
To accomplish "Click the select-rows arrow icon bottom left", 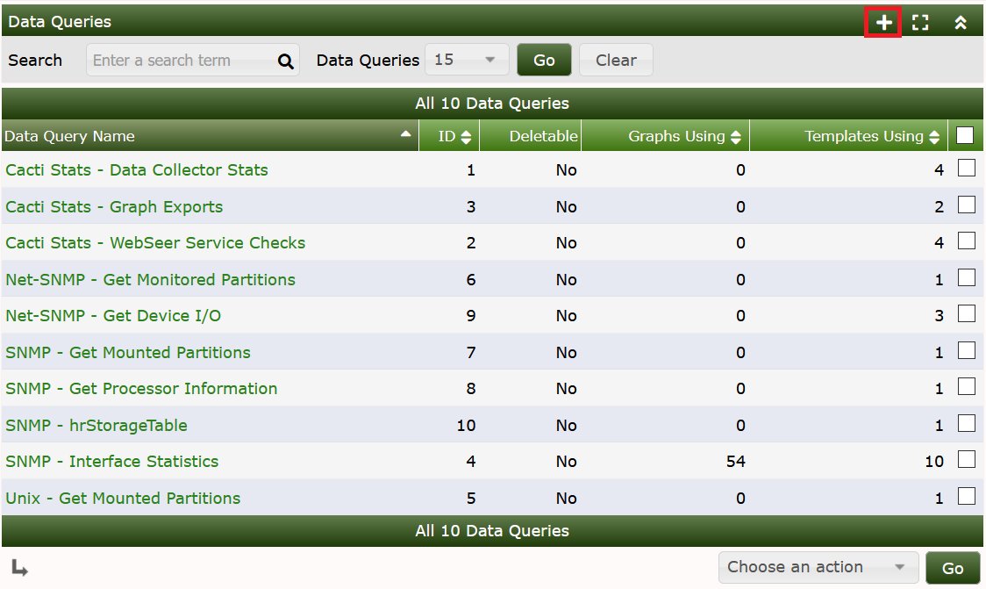I will coord(15,567).
